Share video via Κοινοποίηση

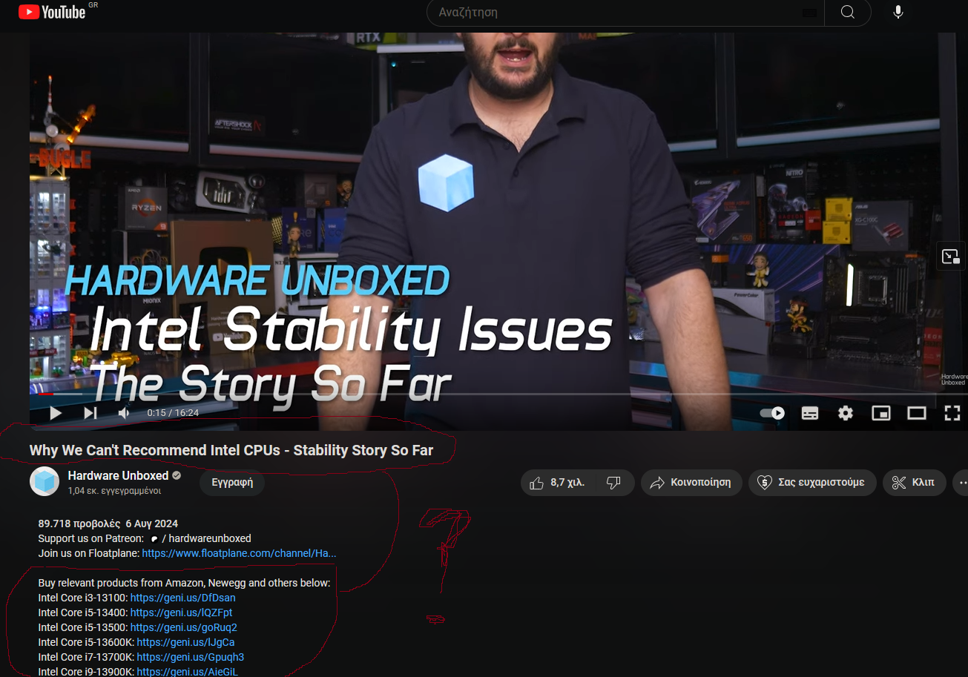691,483
